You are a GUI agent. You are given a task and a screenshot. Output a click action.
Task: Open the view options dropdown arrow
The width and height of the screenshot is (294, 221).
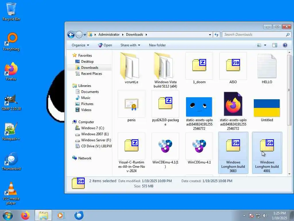tap(265, 45)
